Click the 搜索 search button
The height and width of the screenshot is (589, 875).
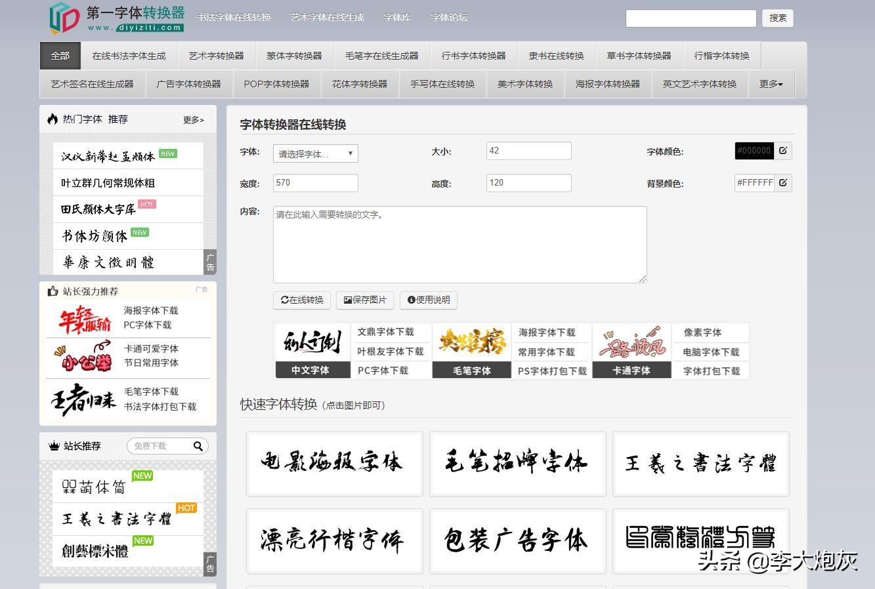[778, 18]
